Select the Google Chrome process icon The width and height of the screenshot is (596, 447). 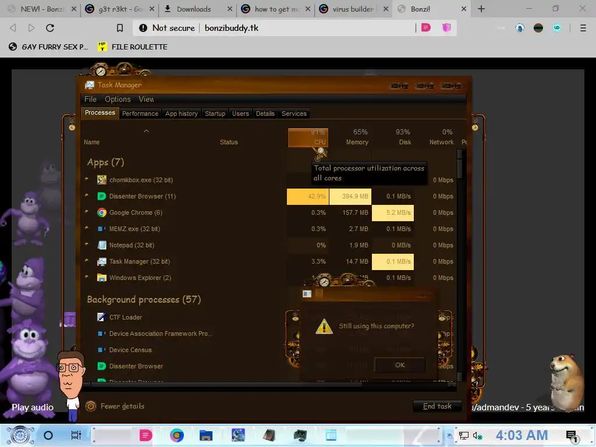point(101,212)
